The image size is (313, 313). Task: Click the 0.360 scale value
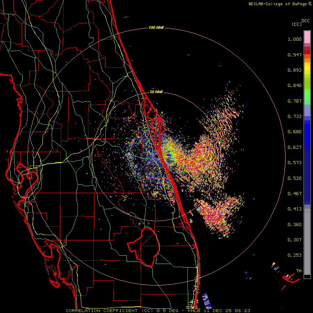[295, 225]
